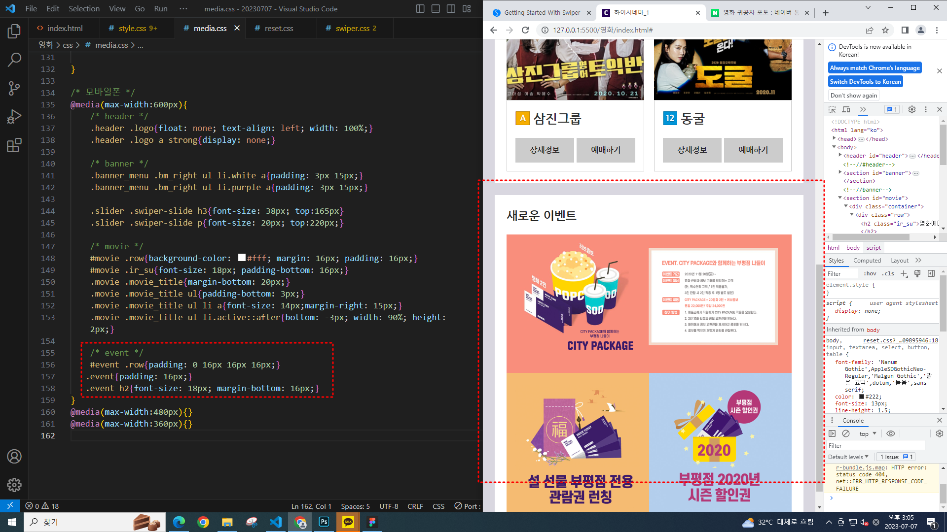Open the Search view in activity bar

point(14,60)
